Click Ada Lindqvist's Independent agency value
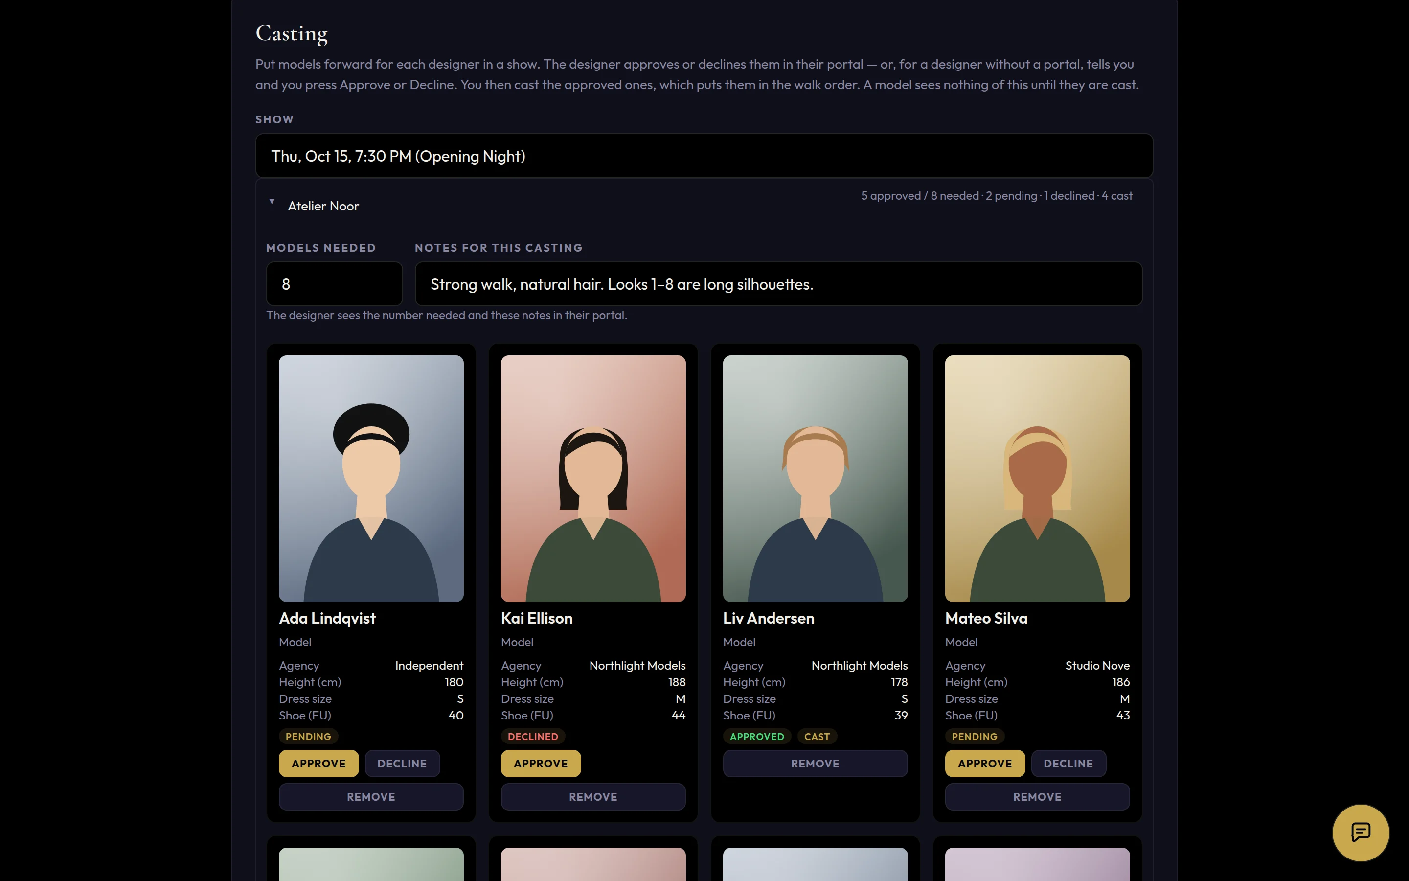The height and width of the screenshot is (881, 1409). tap(429, 666)
